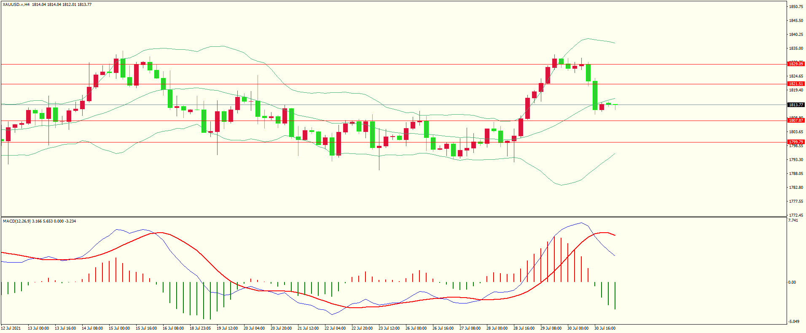Image resolution: width=806 pixels, height=333 pixels.
Task: Select the 1799.79 red price tag
Action: pos(796,142)
